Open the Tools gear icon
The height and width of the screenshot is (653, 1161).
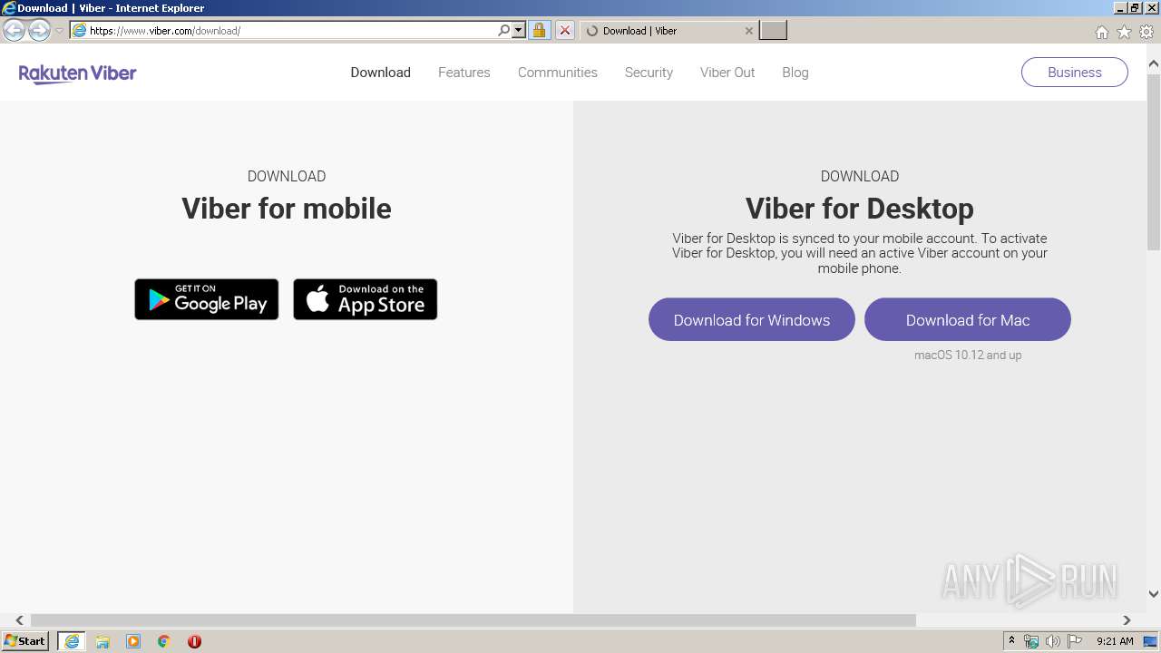click(x=1146, y=32)
